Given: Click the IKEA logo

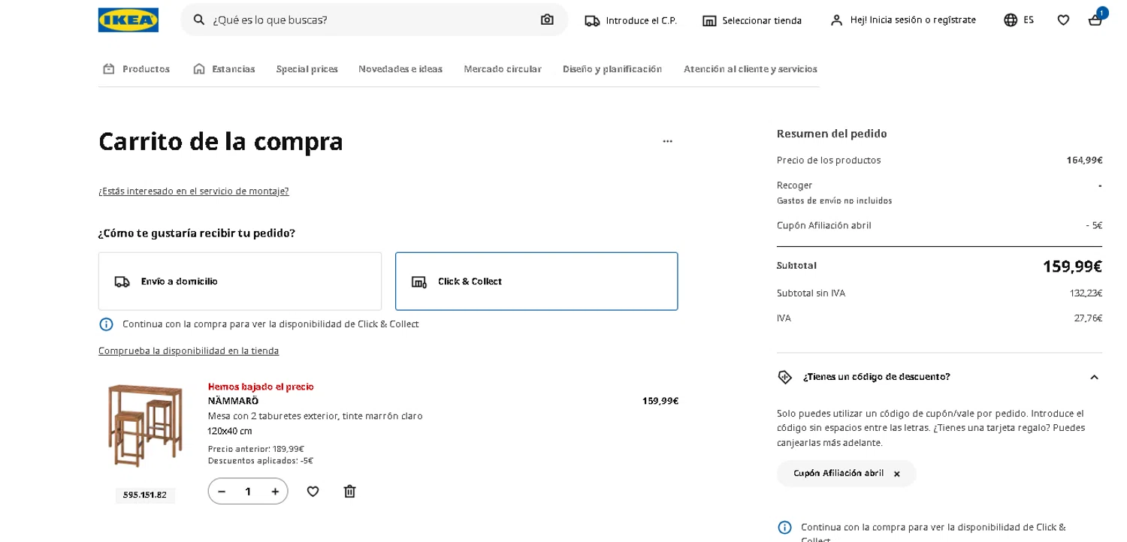Looking at the screenshot, I should click(x=128, y=20).
